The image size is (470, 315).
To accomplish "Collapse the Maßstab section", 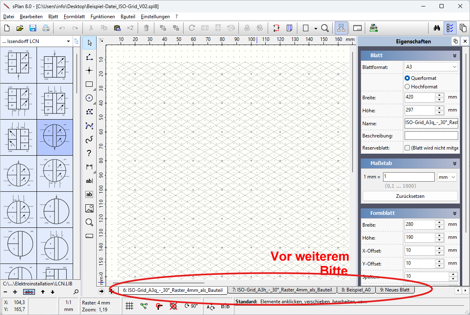I will click(x=455, y=163).
